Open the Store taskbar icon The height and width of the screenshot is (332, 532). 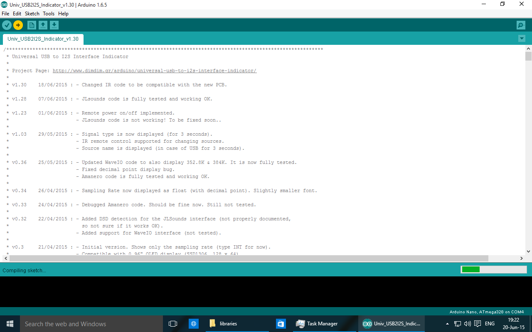[x=281, y=324]
